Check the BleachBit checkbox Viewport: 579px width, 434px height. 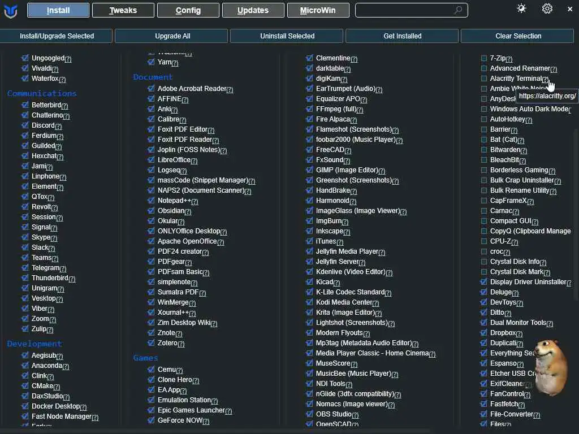pyautogui.click(x=484, y=160)
